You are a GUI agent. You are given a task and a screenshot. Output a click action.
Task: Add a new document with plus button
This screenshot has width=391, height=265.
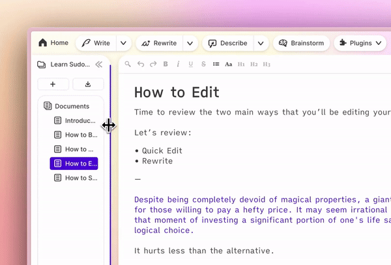pyautogui.click(x=53, y=84)
